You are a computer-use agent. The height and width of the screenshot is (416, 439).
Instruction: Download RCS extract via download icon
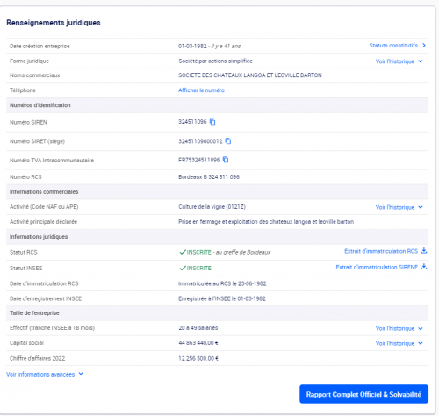pyautogui.click(x=424, y=251)
